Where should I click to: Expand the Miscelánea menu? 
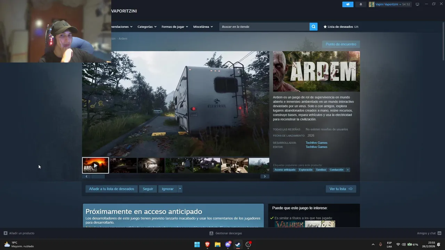(203, 27)
